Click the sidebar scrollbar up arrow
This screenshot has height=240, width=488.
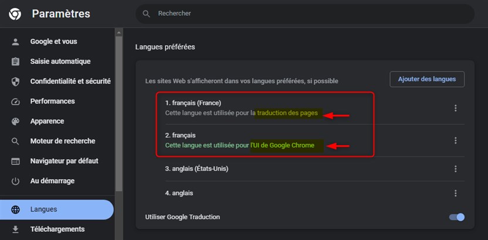click(x=118, y=32)
